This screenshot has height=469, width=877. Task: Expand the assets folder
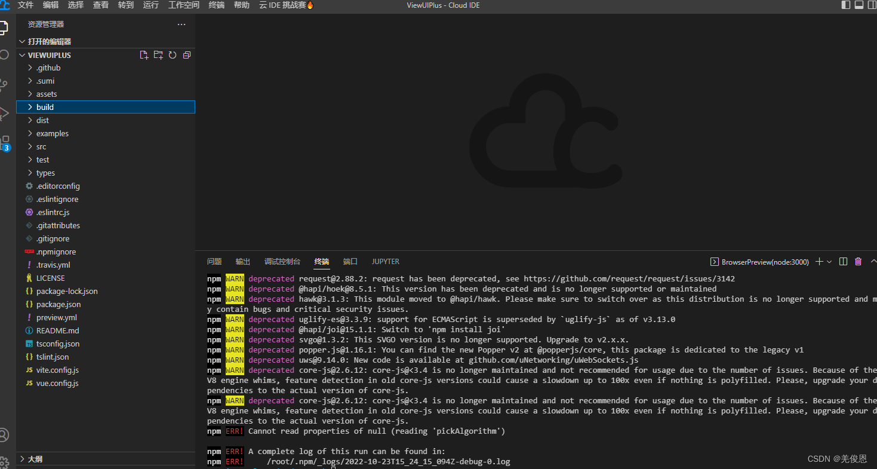106,94
